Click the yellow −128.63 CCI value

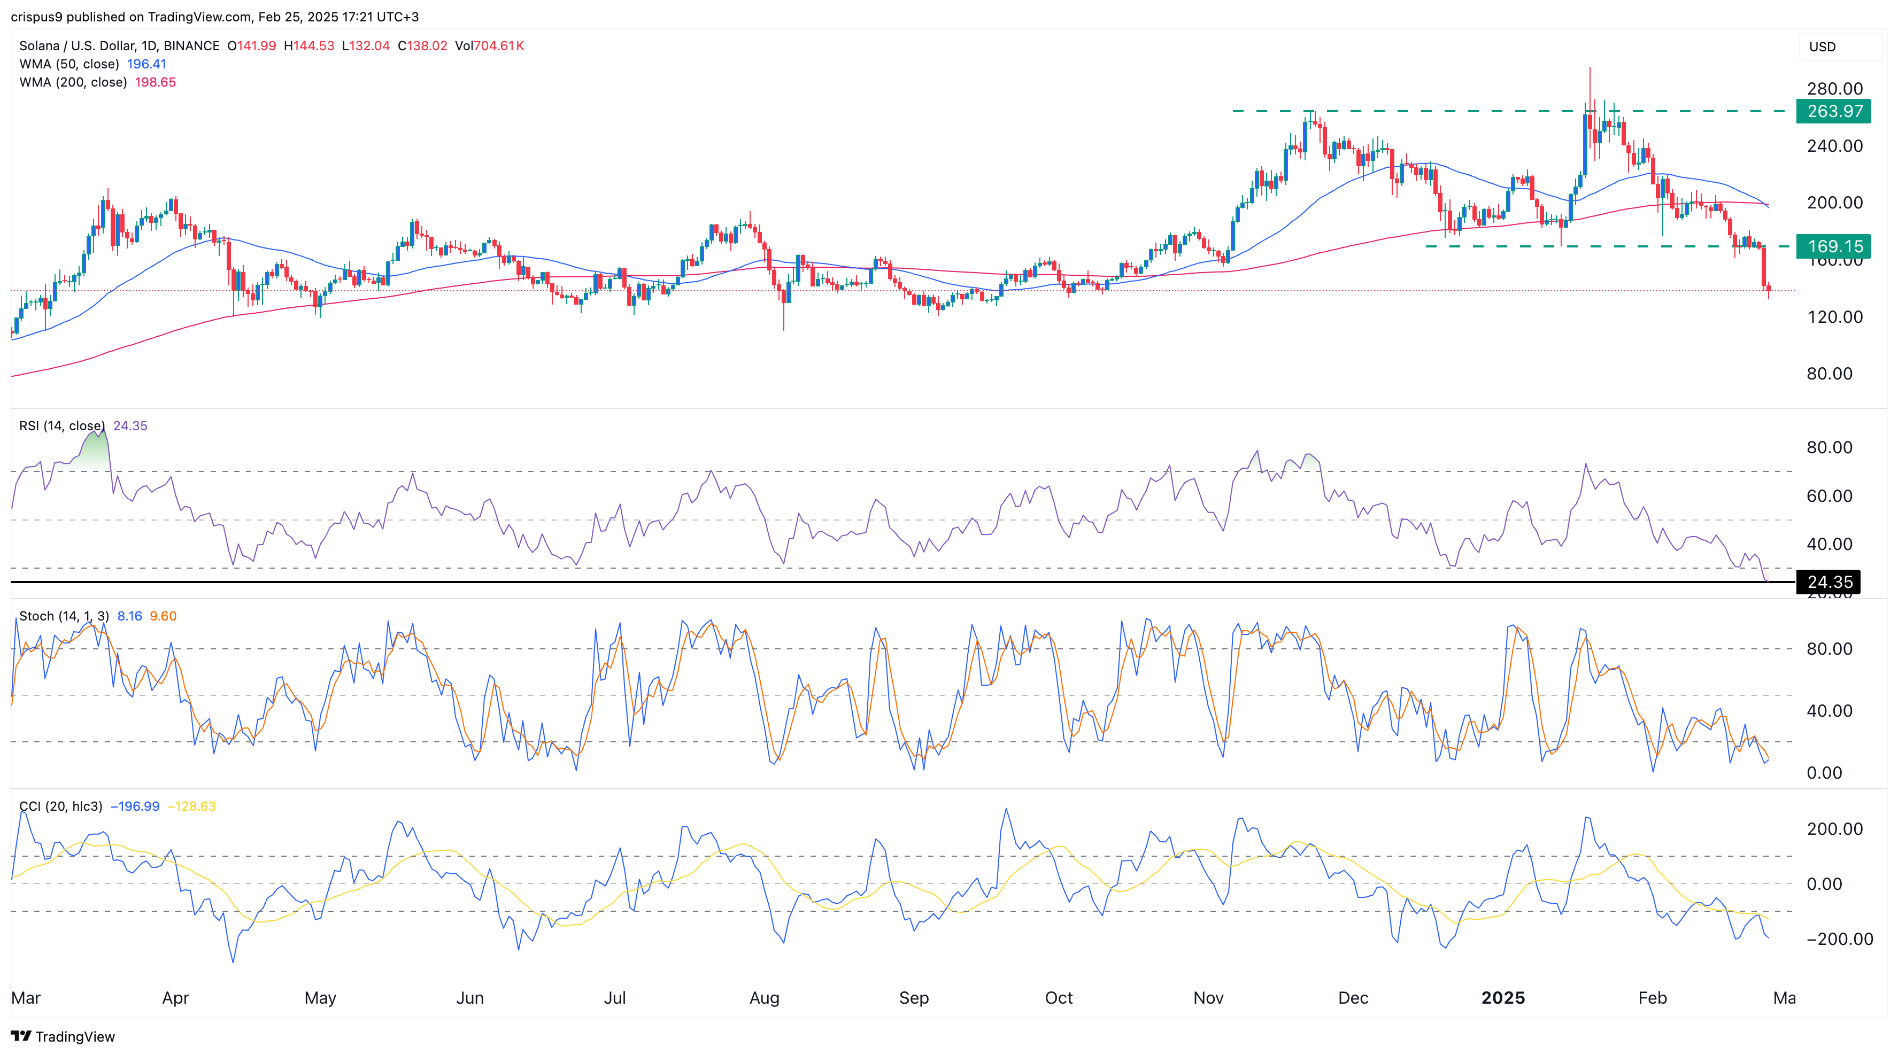[x=191, y=806]
